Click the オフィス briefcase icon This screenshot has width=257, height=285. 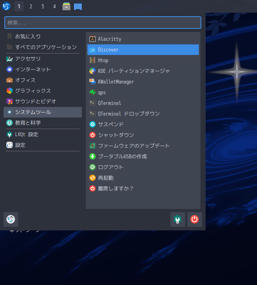point(9,80)
